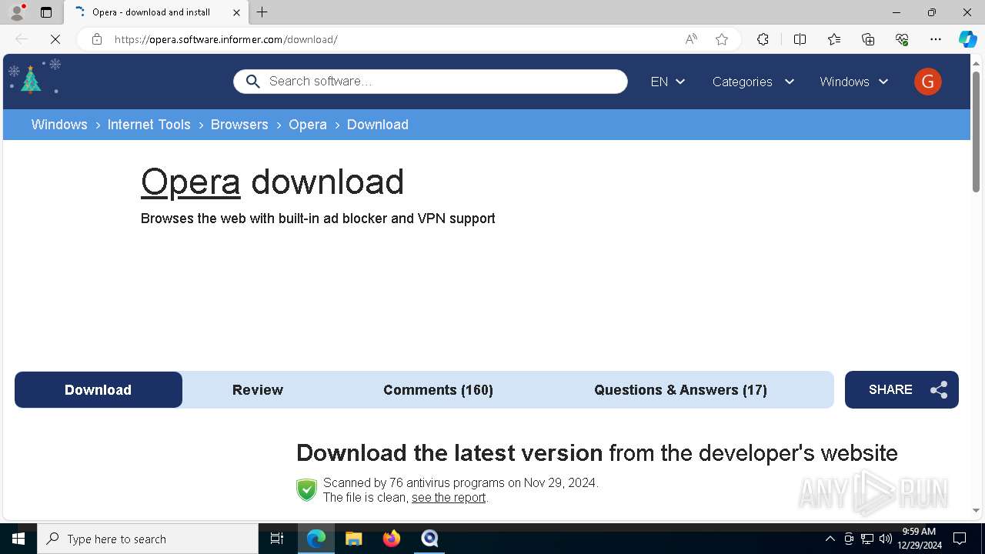Switch to Comments (160) tab
This screenshot has width=985, height=554.
439,389
